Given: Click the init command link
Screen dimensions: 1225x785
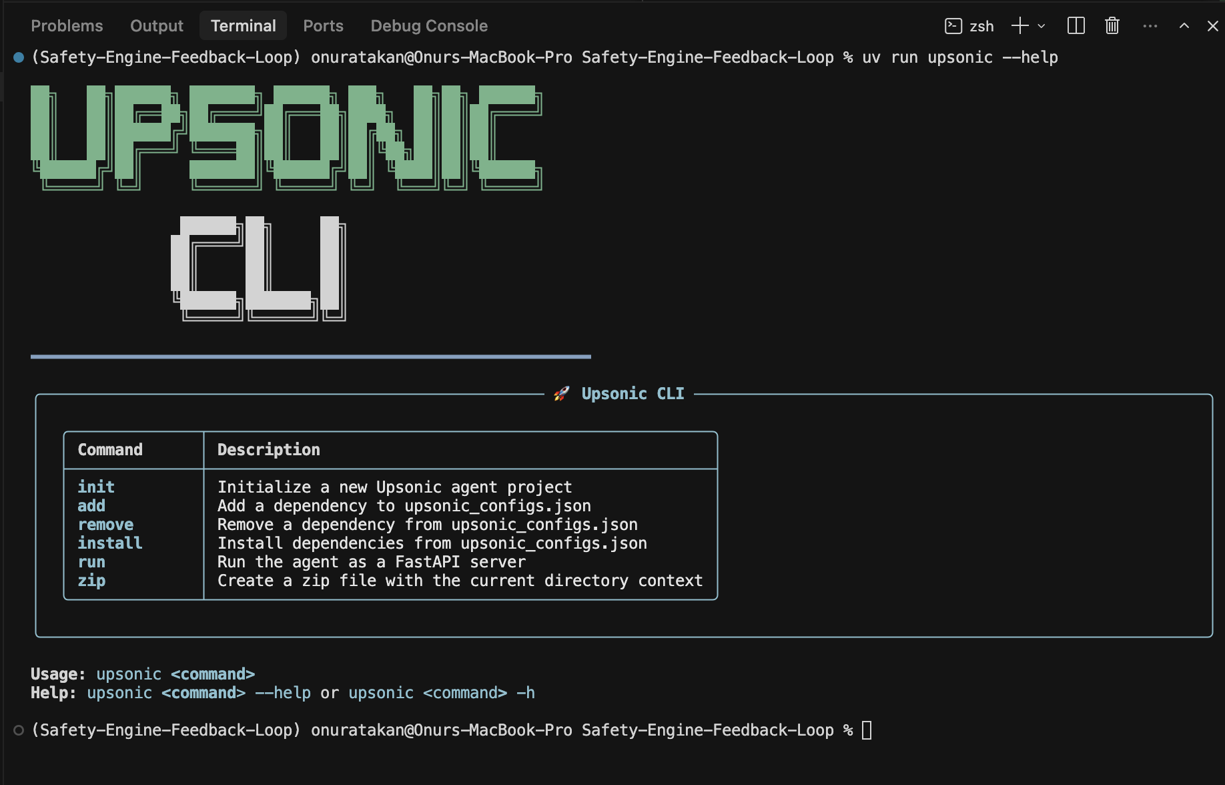Looking at the screenshot, I should (95, 487).
